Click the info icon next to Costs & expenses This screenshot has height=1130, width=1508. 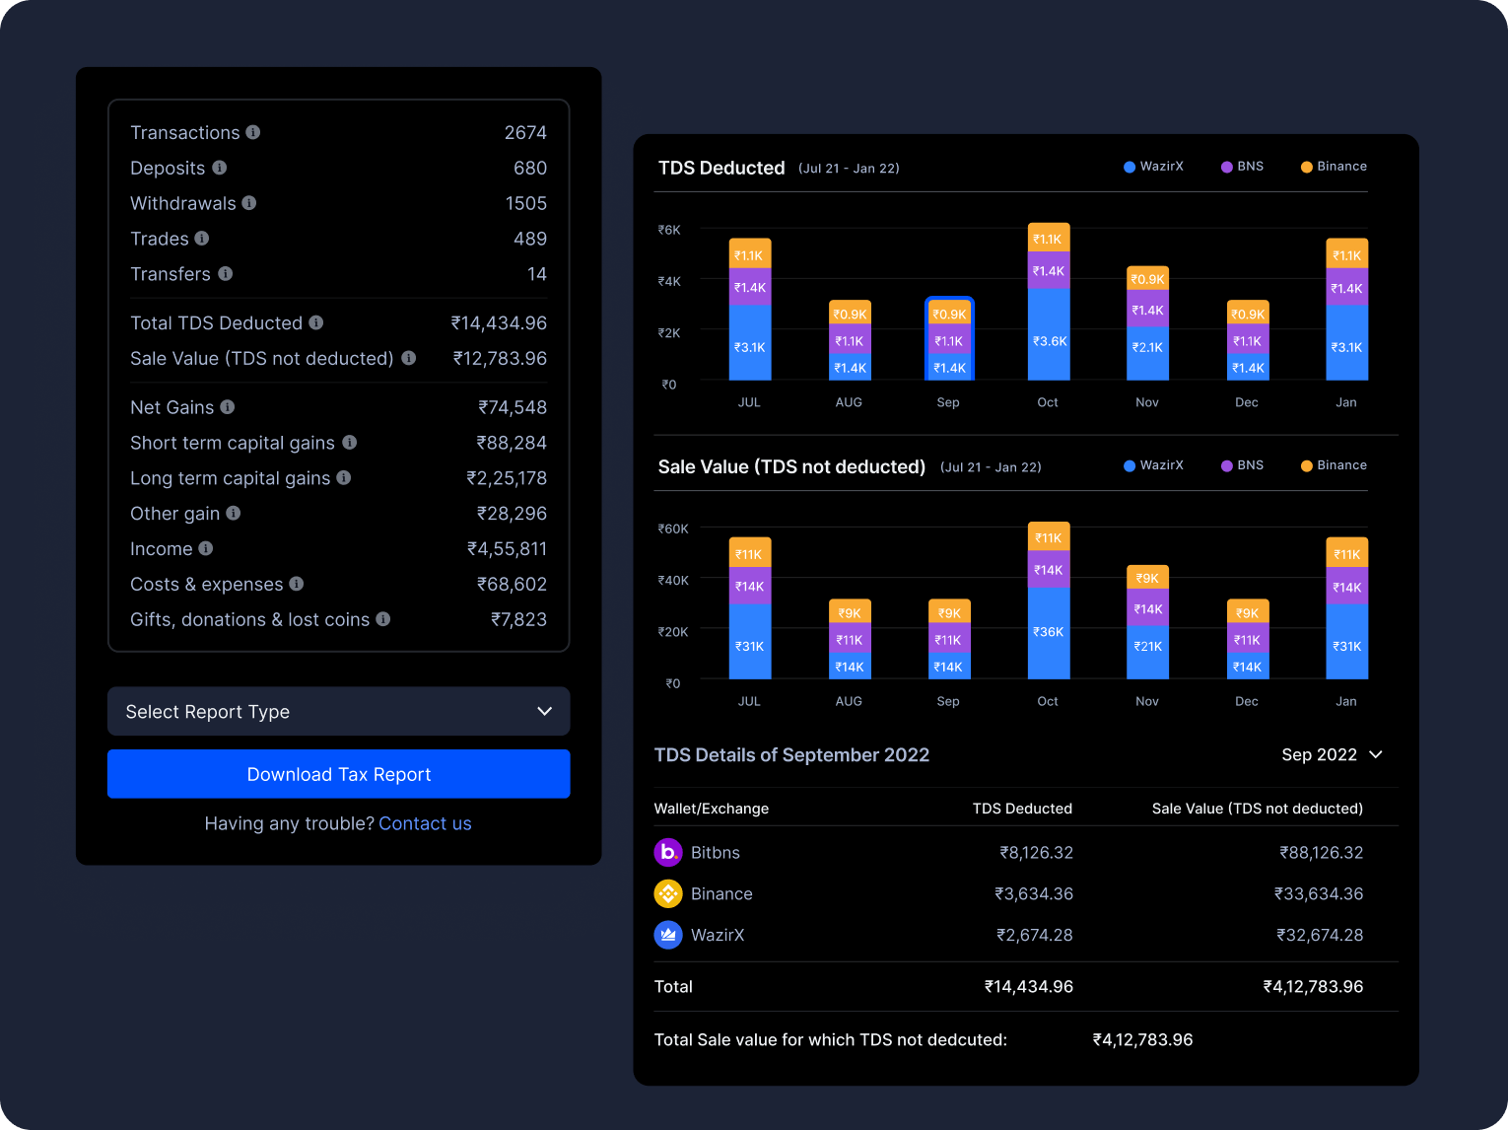pos(297,584)
